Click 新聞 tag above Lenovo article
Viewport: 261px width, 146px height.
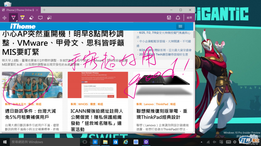[139, 104]
